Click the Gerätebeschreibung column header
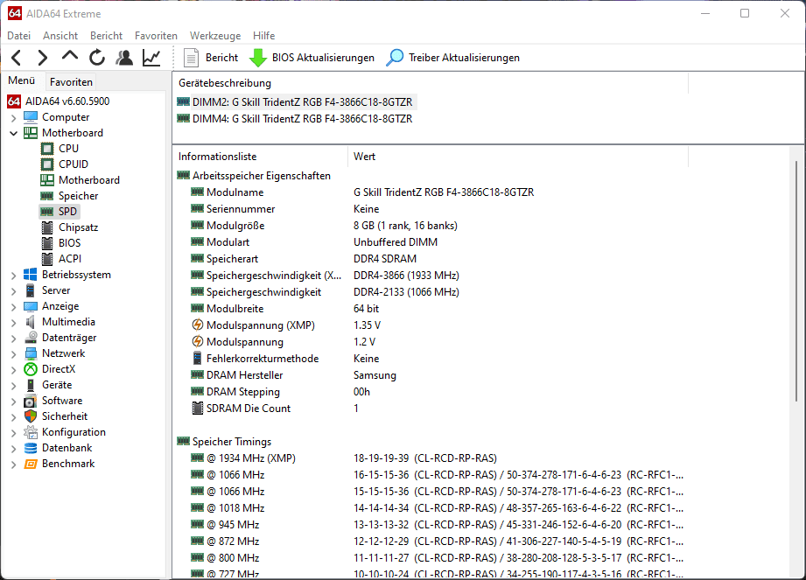 coord(431,83)
